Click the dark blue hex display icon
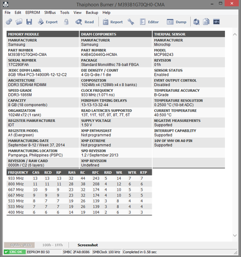 click(217, 22)
